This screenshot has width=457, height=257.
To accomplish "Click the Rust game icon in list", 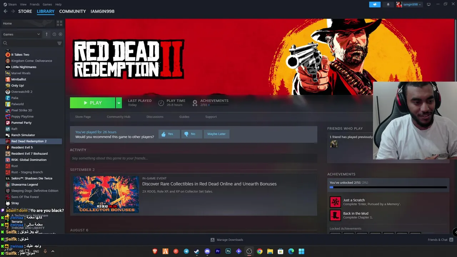I will coord(8,166).
